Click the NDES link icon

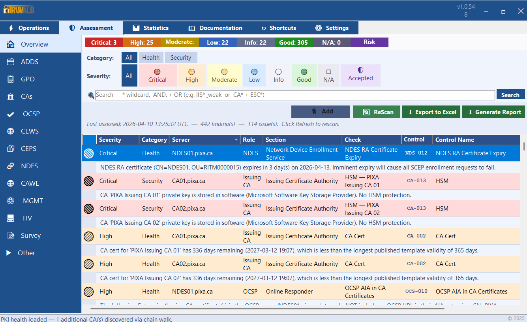coord(11,166)
